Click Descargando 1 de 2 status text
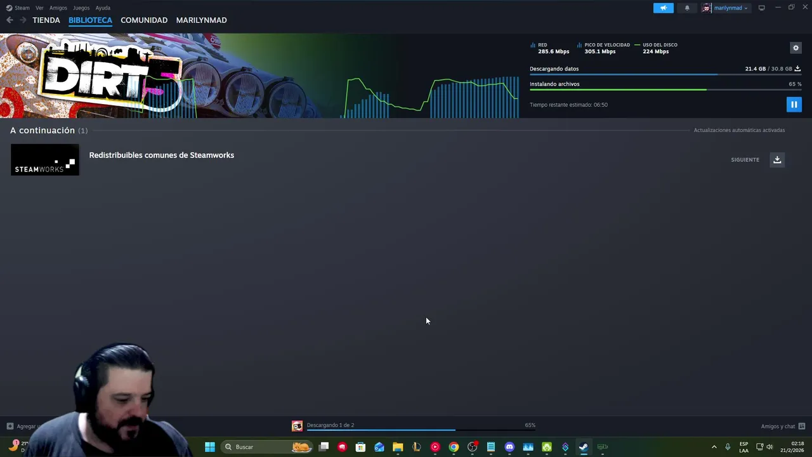Viewport: 812px width, 457px height. (x=330, y=425)
